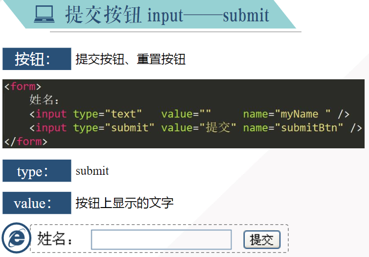Click value="提交" in the code
The height and width of the screenshot is (257, 369).
pos(199,128)
